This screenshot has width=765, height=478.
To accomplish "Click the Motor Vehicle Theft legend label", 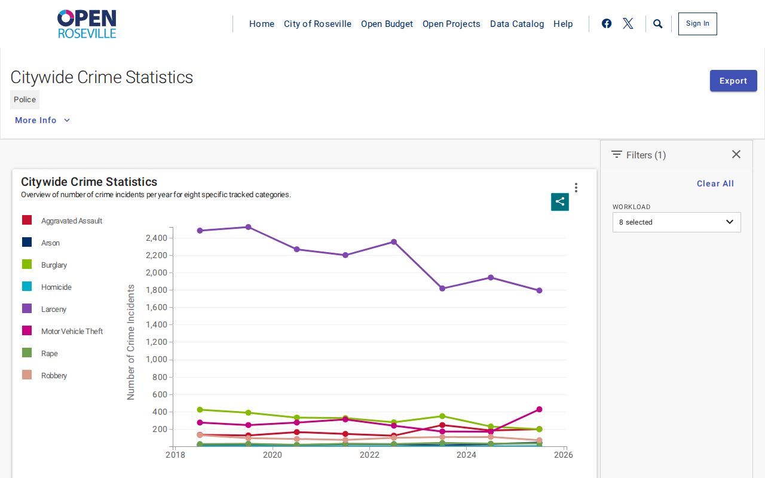I will point(72,332).
